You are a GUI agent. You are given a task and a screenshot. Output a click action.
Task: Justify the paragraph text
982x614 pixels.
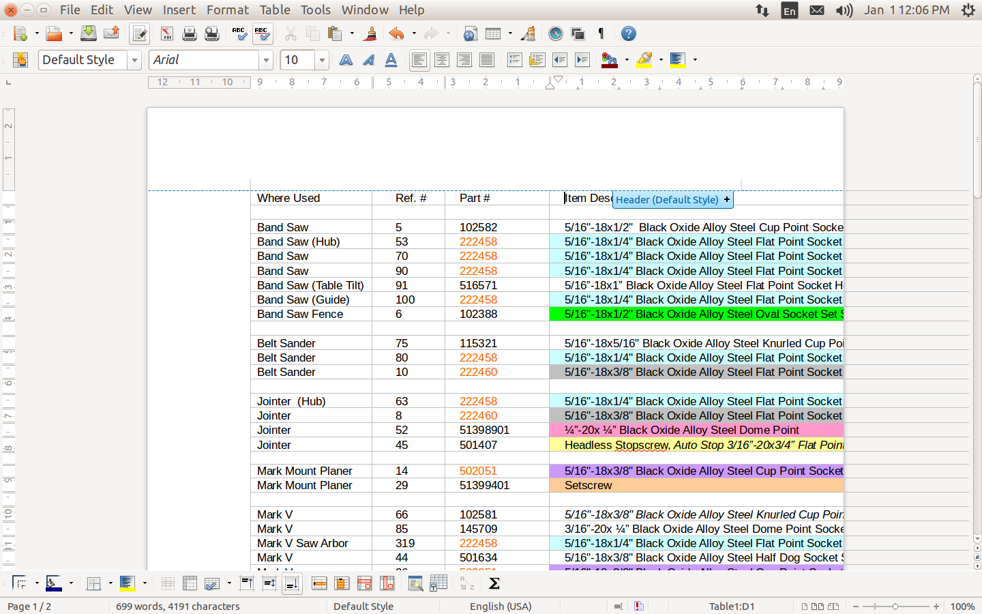pyautogui.click(x=487, y=60)
